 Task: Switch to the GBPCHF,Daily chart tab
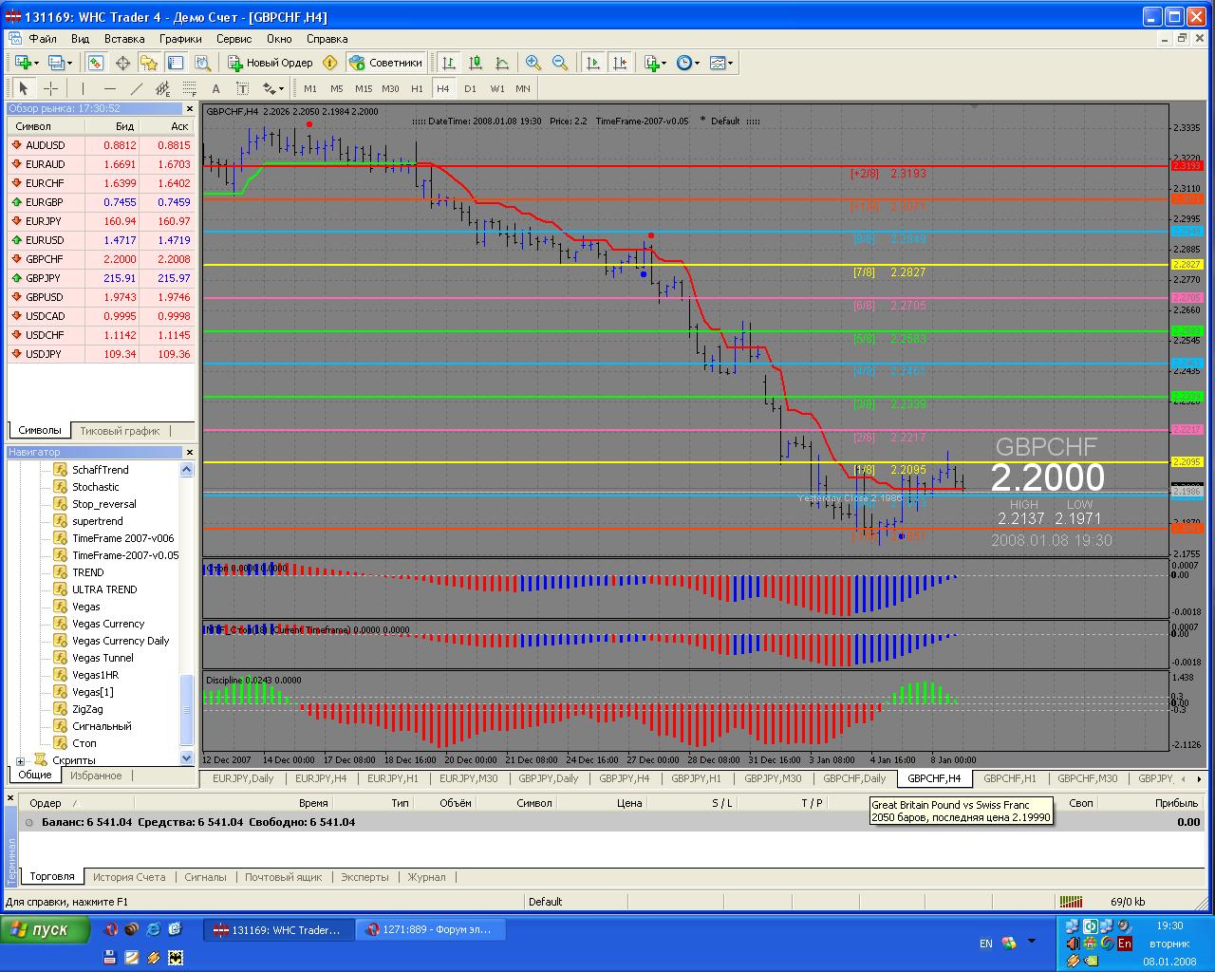click(x=854, y=778)
